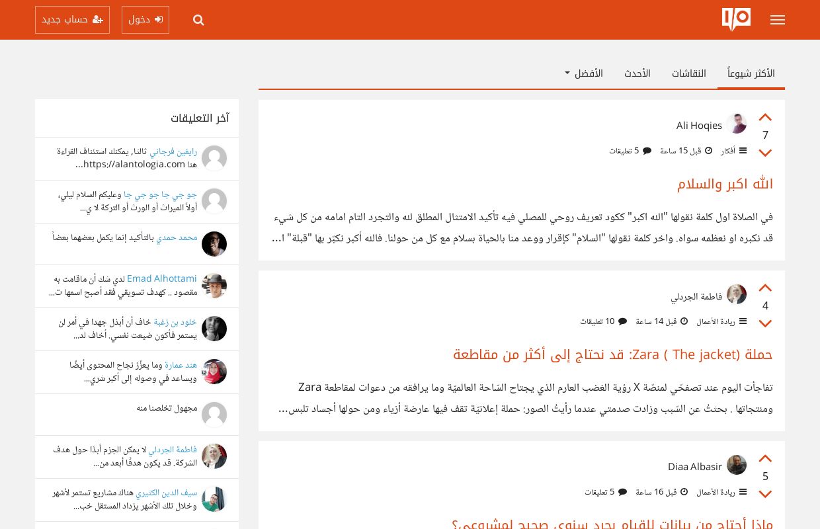
Task: Select the الأكثر شيوعاً tab
Action: tap(751, 73)
